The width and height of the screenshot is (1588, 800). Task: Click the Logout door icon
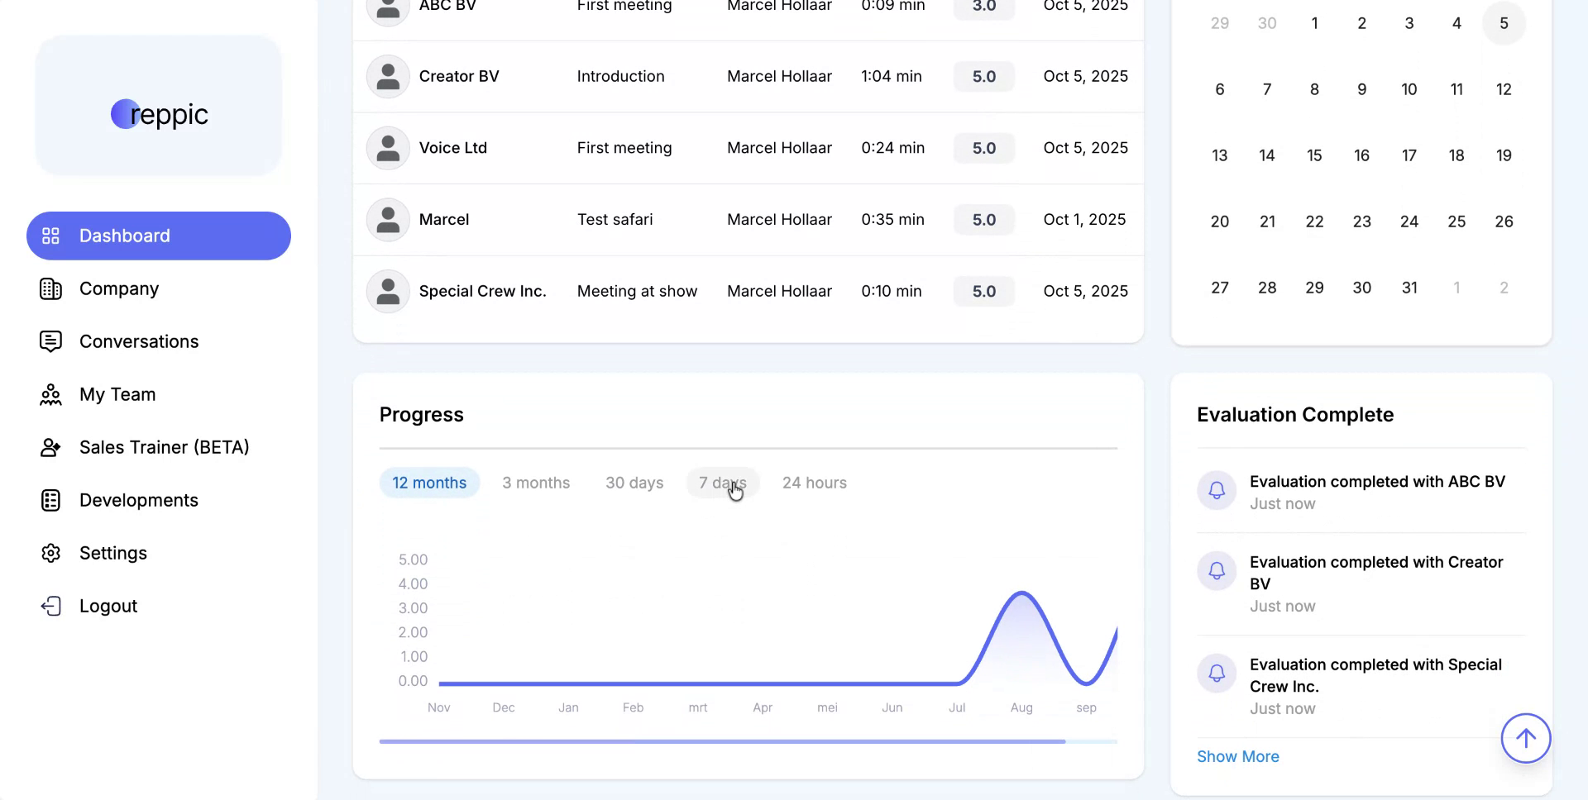point(50,606)
